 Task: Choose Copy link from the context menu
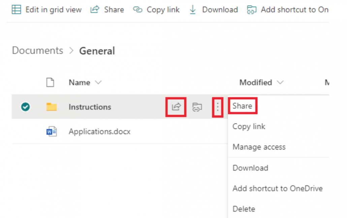point(249,127)
